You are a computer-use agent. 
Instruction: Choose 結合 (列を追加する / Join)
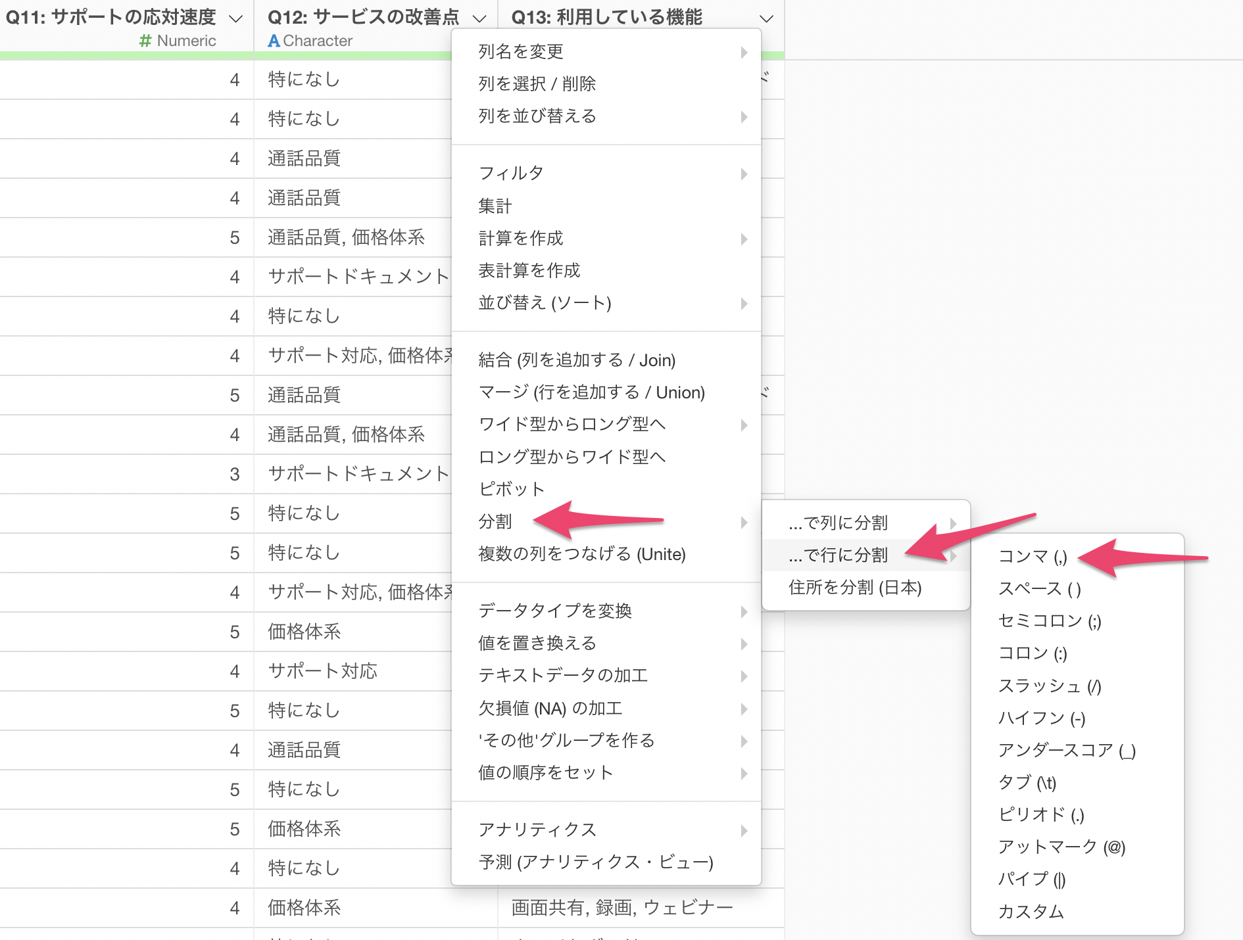tap(606, 360)
